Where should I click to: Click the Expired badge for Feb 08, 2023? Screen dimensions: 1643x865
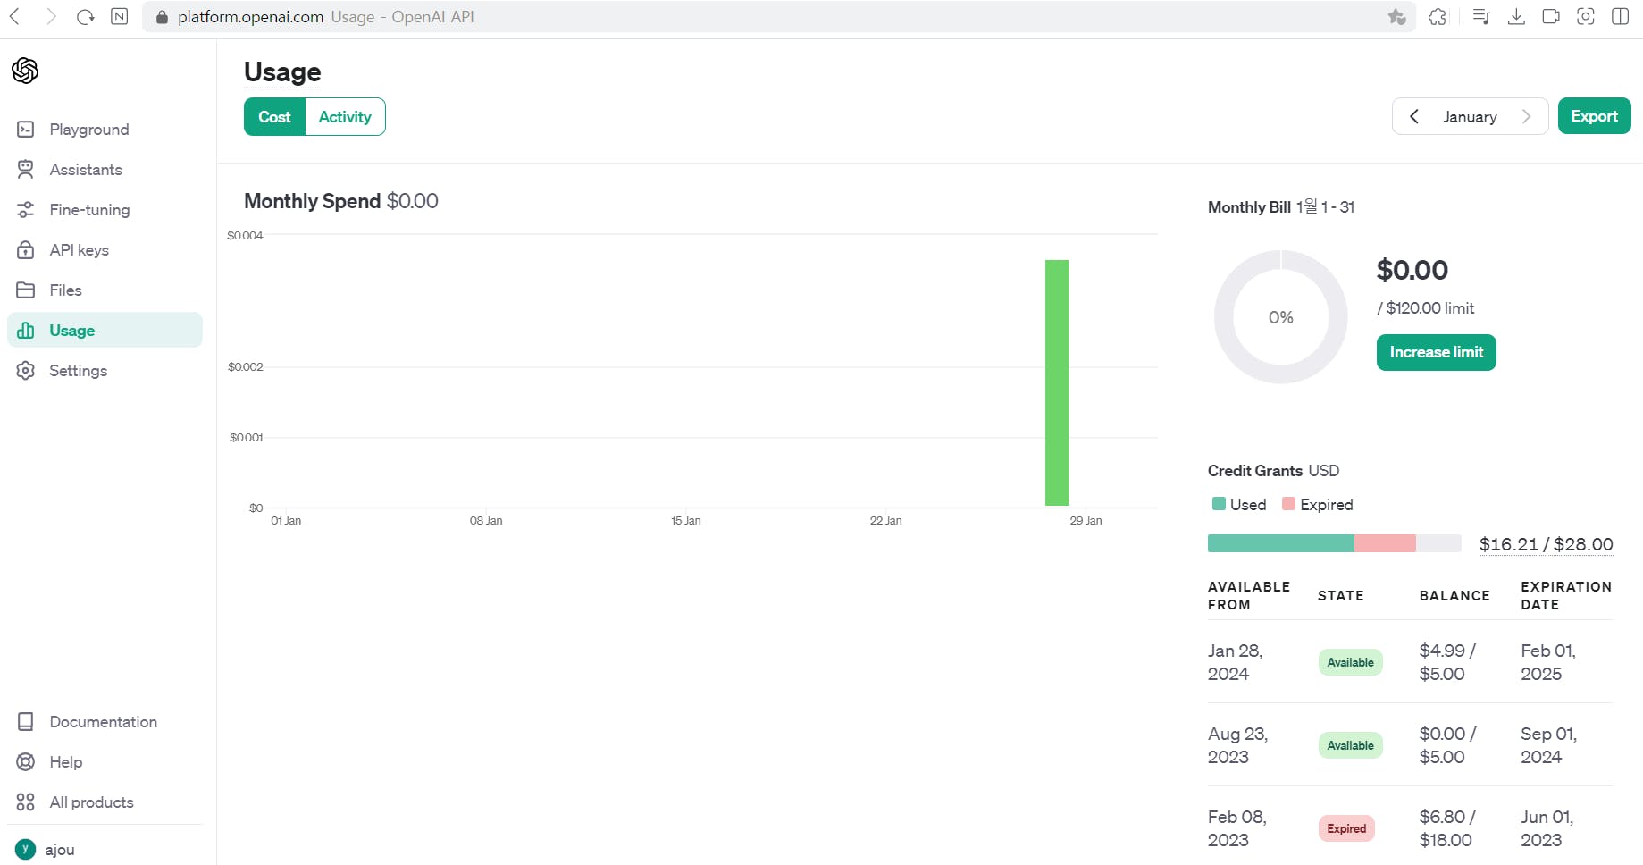click(x=1346, y=828)
